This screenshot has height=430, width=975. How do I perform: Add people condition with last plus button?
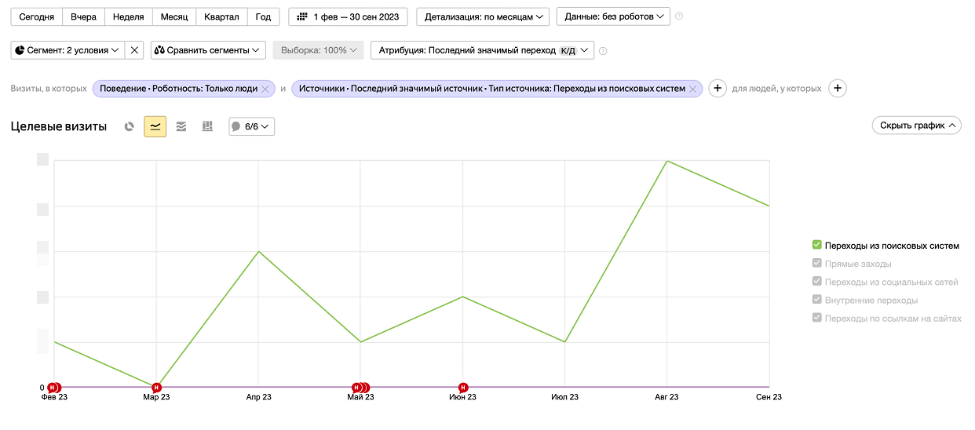tap(838, 89)
